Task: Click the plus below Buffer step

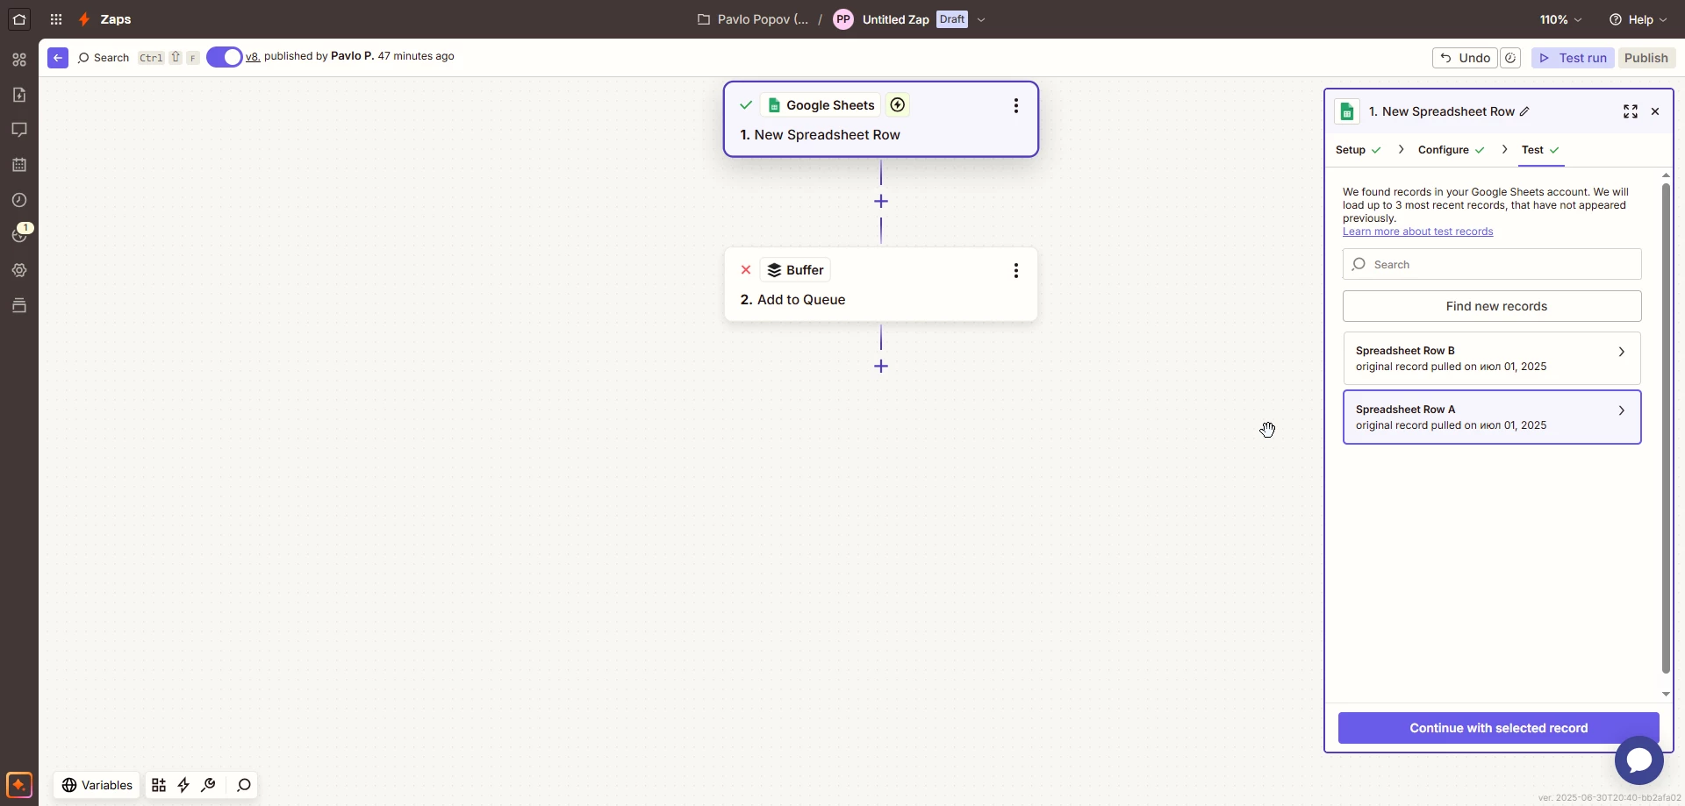Action: [x=881, y=367]
